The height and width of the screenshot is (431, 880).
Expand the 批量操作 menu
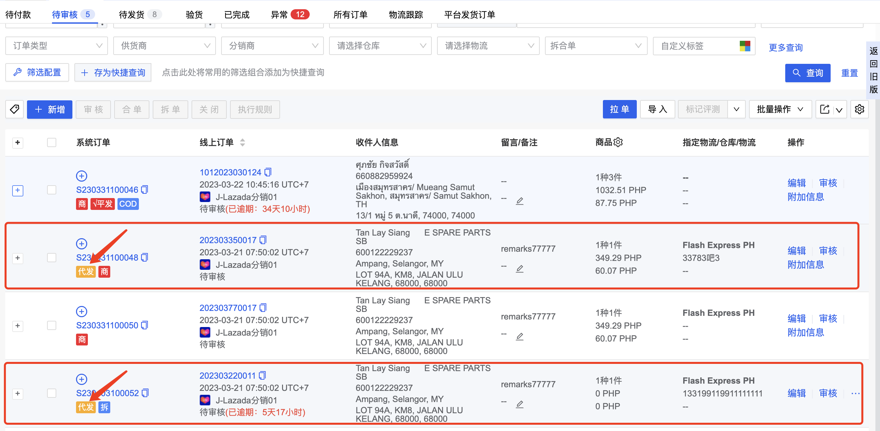click(780, 109)
